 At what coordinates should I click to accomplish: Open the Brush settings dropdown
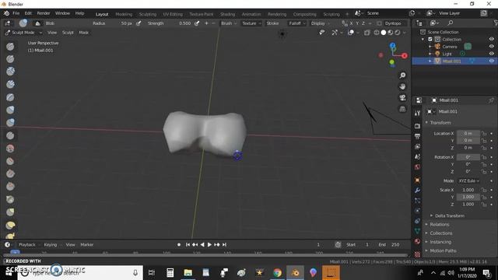pos(229,23)
